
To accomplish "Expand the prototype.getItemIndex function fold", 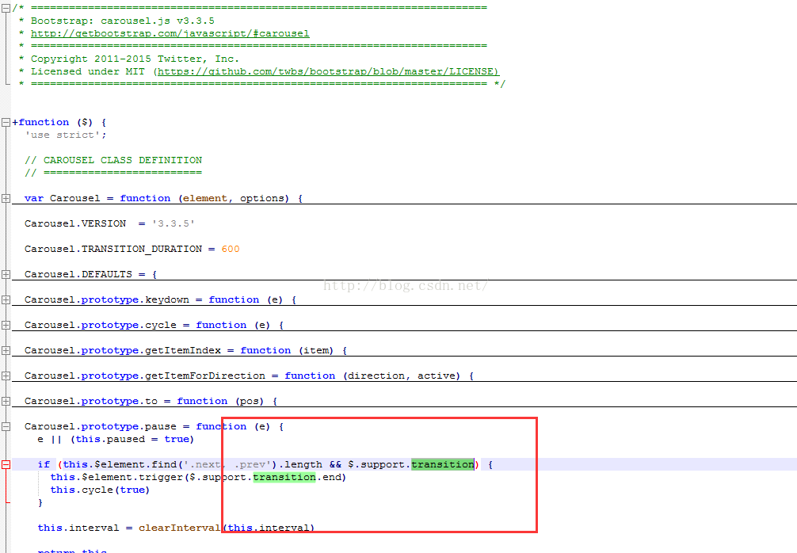I will pyautogui.click(x=6, y=351).
